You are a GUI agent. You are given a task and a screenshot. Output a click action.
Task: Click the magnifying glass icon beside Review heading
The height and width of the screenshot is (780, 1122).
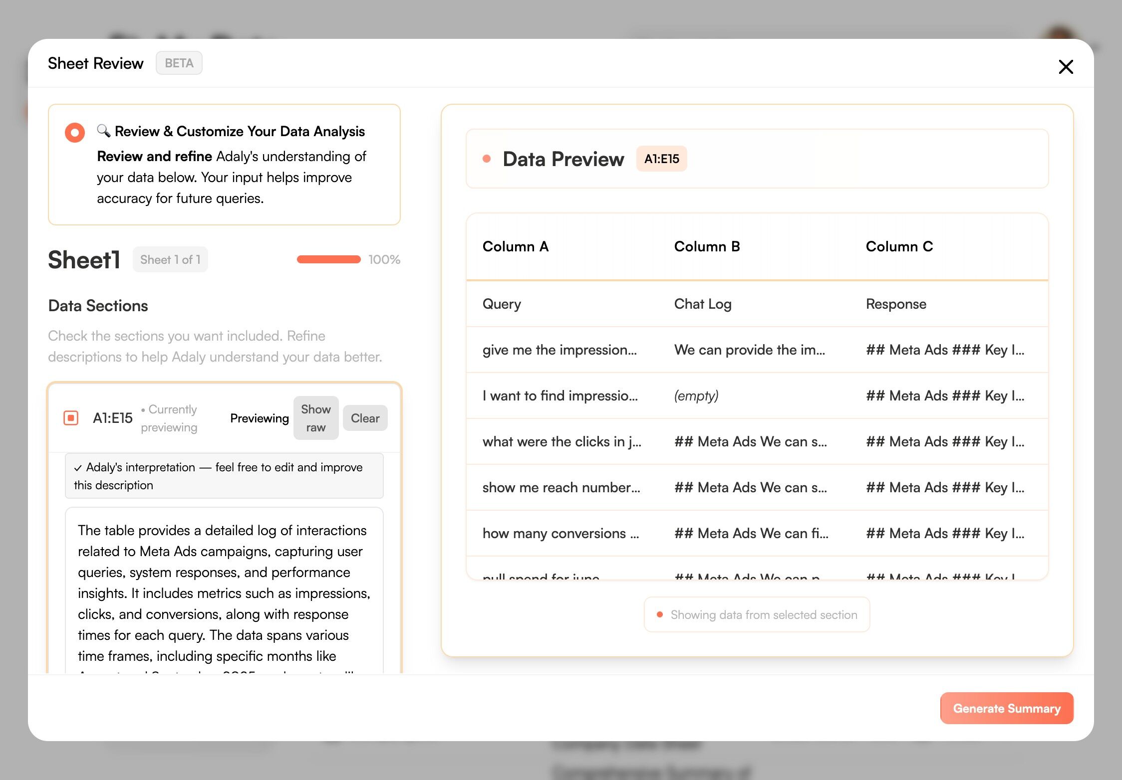(x=103, y=131)
